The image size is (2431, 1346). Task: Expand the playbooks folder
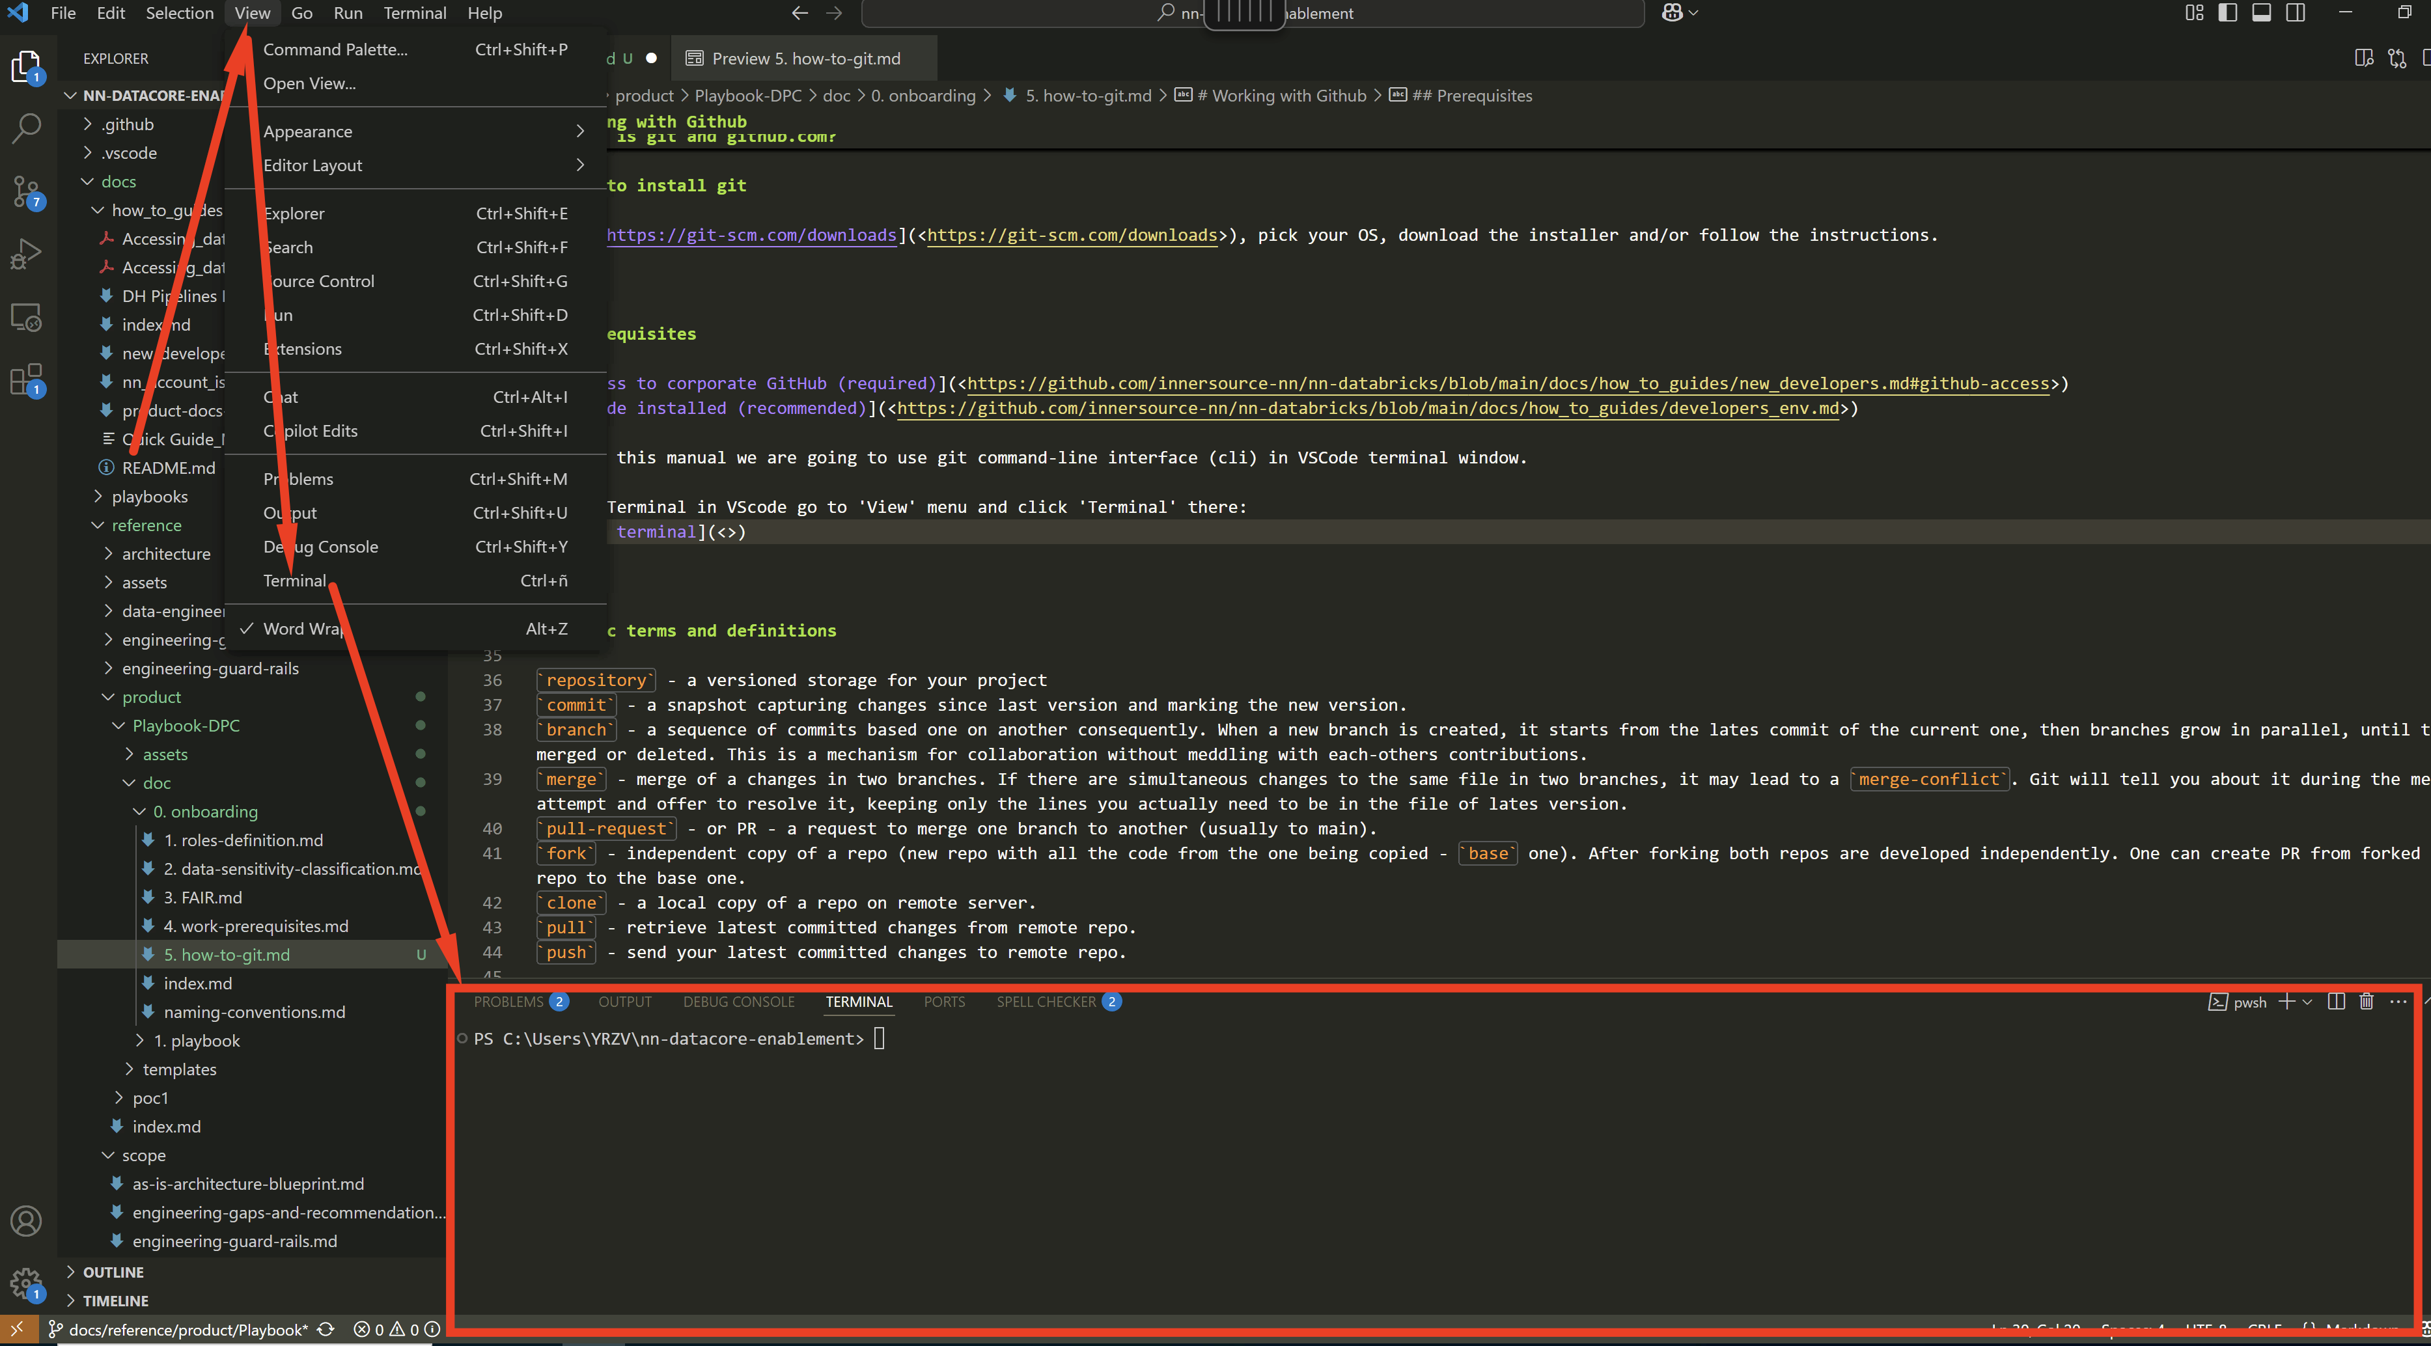click(x=149, y=496)
